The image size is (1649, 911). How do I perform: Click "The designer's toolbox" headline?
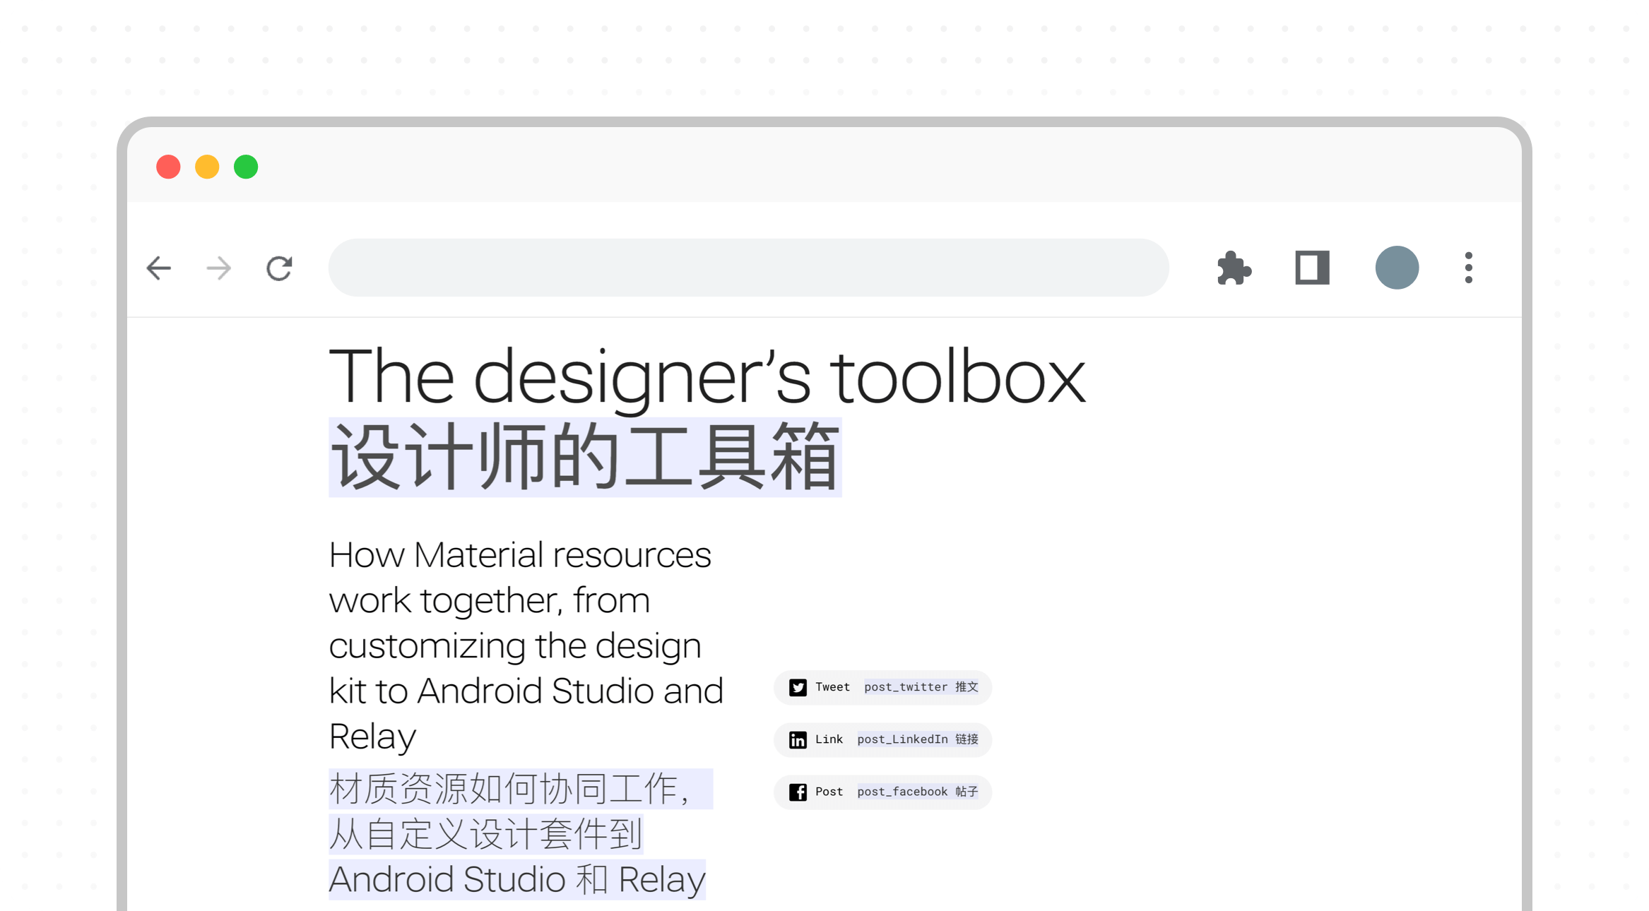point(707,378)
